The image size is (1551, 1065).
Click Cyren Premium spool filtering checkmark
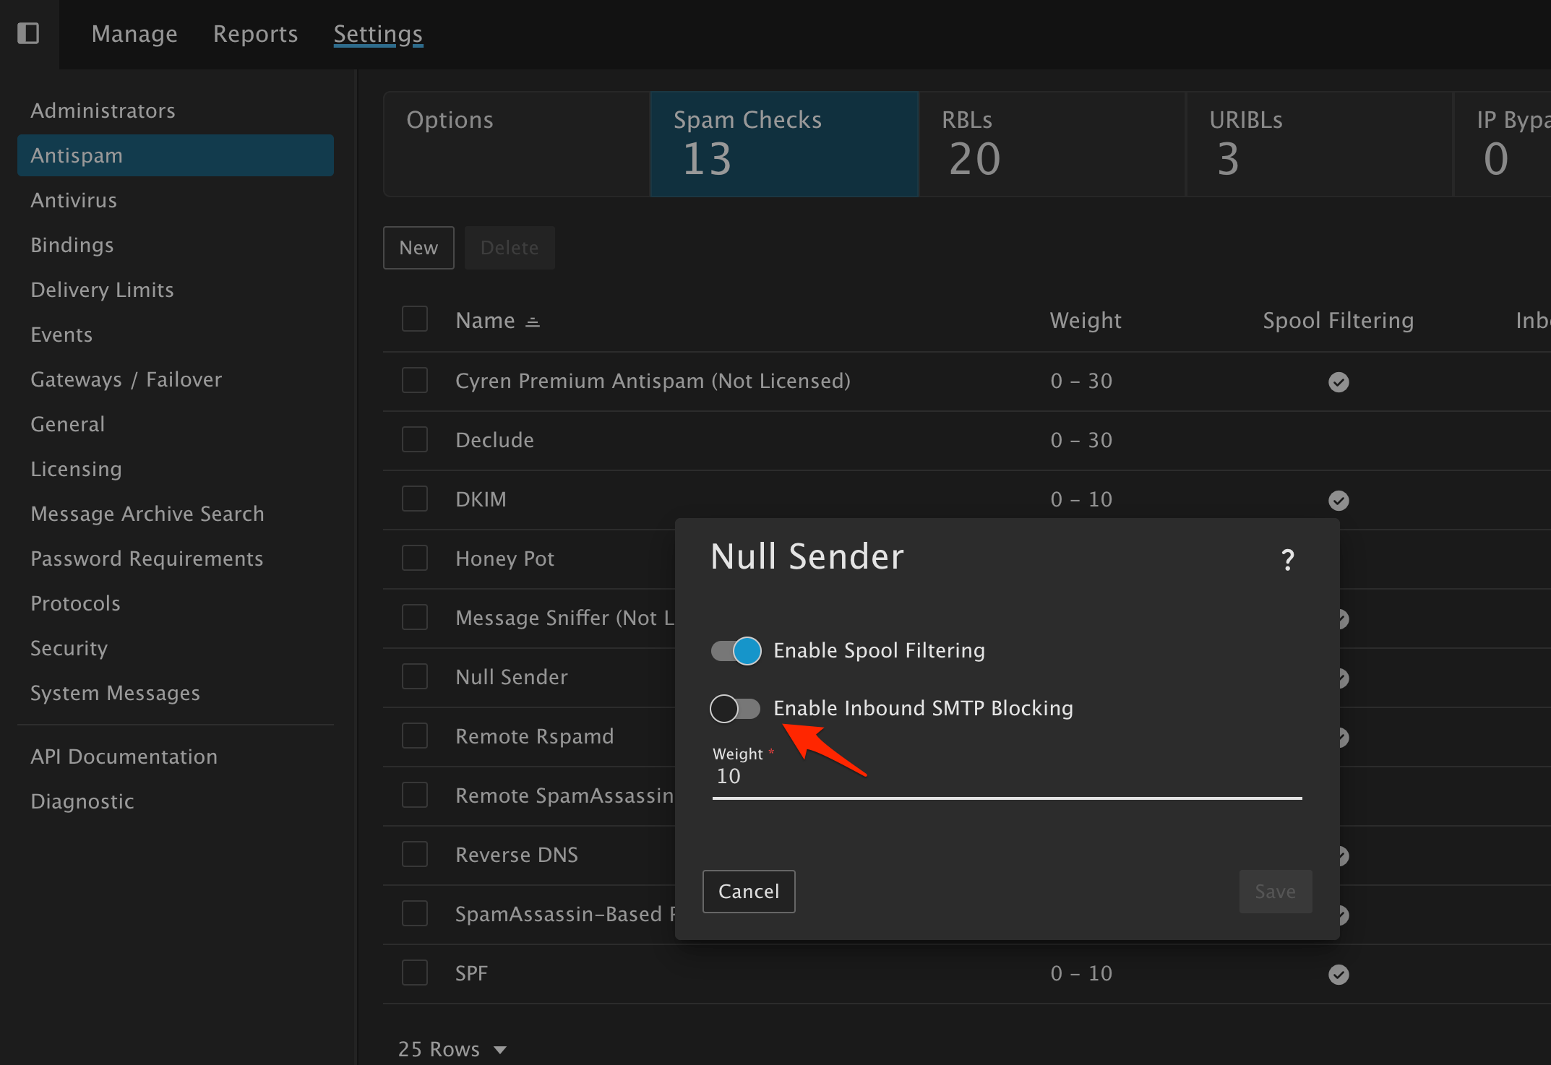1339,381
